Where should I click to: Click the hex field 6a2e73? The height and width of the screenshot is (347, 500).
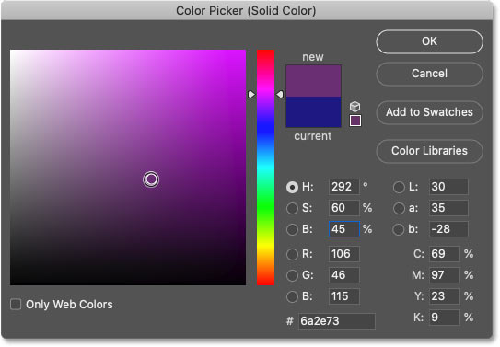(337, 321)
